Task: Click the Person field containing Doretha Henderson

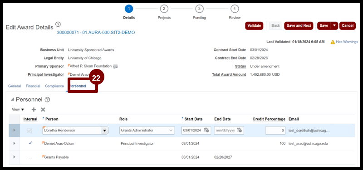Action: [x=72, y=131]
